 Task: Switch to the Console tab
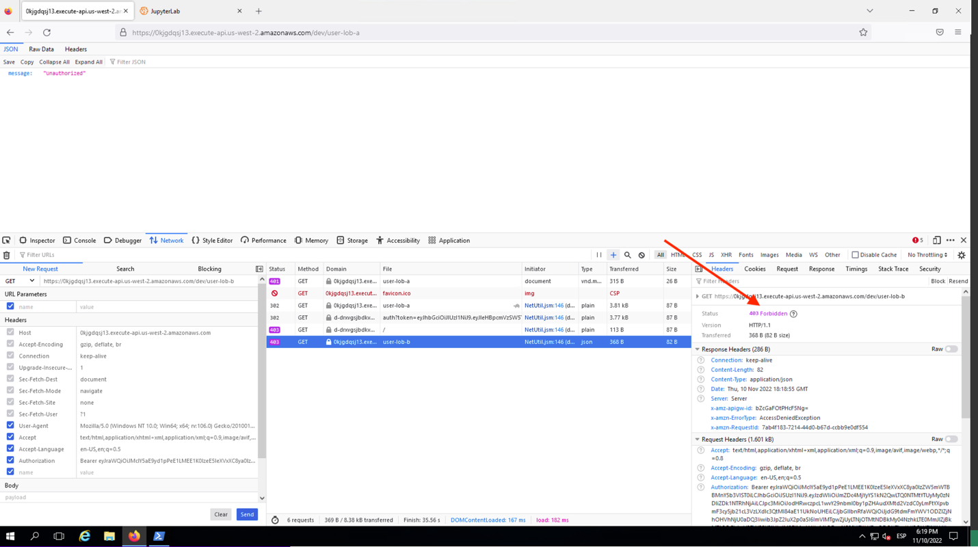(79, 241)
